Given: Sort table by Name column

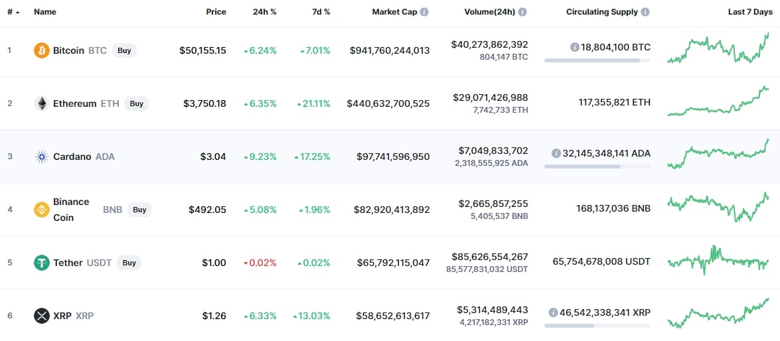Looking at the screenshot, I should 44,12.
